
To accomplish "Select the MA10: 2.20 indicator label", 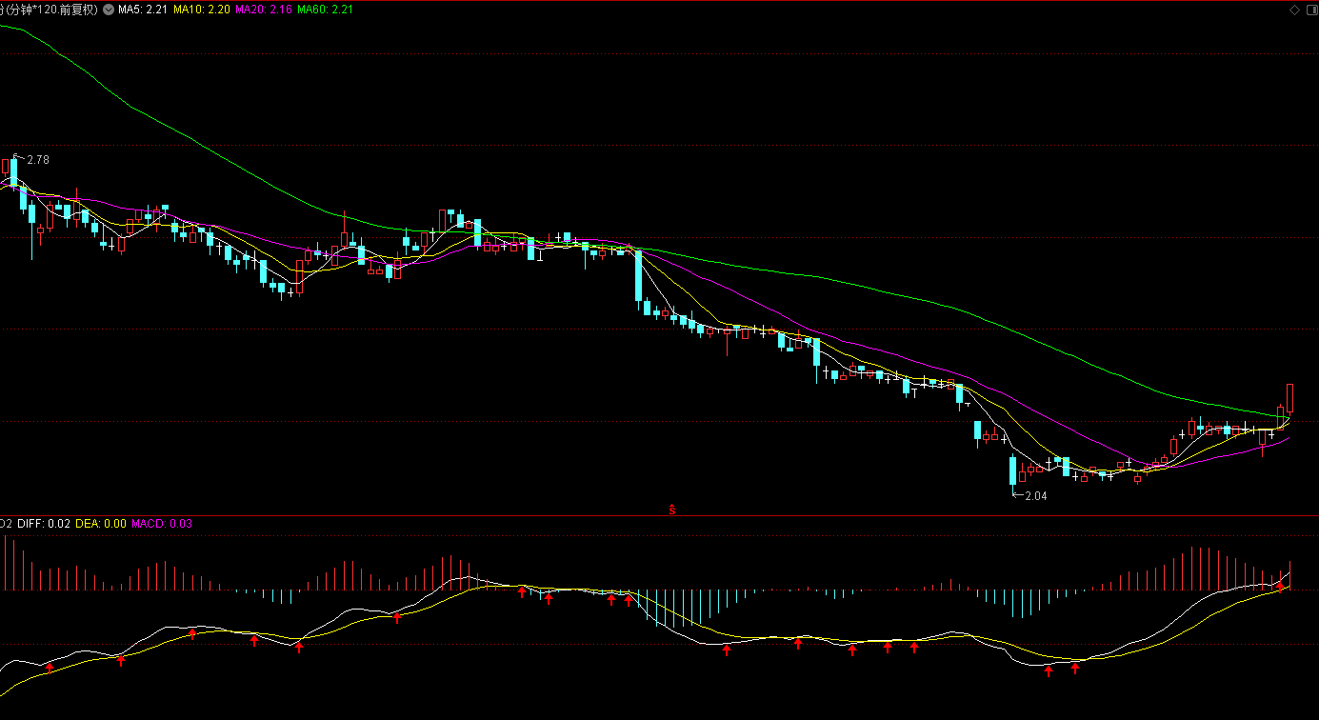I will (201, 9).
